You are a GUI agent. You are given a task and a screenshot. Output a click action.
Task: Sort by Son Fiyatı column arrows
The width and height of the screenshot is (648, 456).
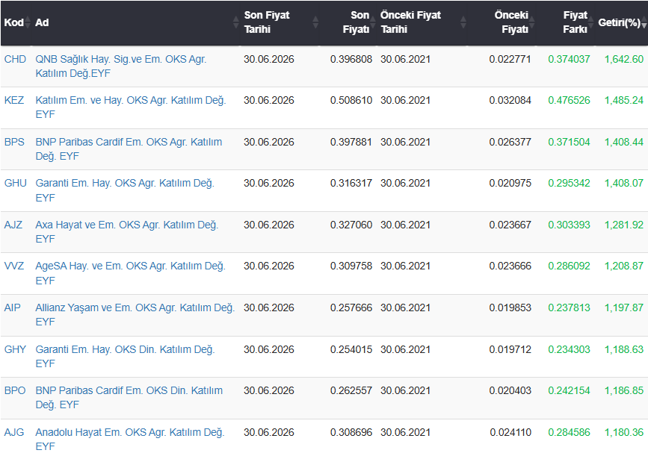pyautogui.click(x=373, y=22)
